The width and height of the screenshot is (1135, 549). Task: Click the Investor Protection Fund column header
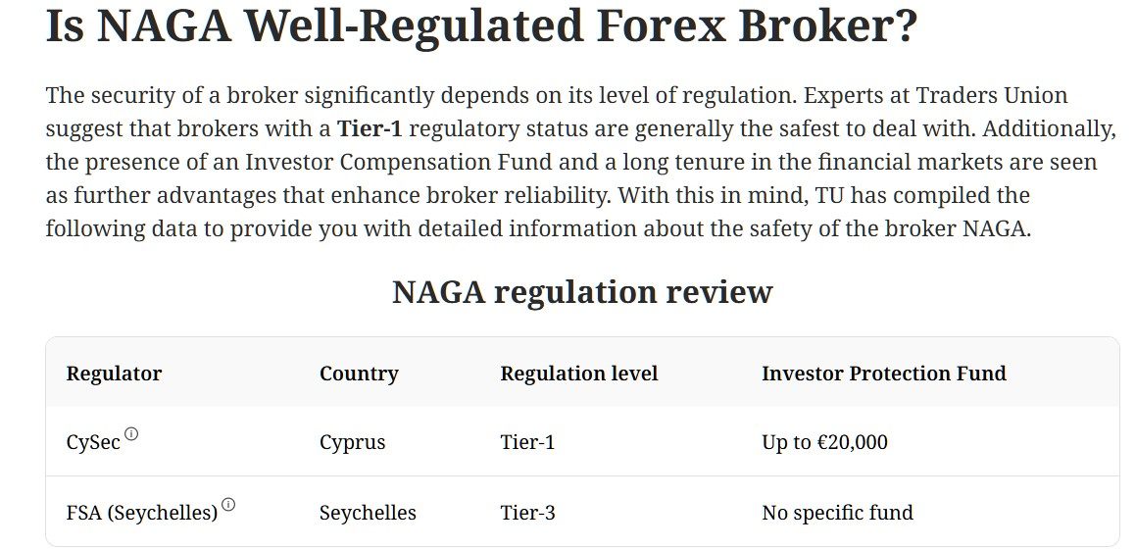(883, 374)
